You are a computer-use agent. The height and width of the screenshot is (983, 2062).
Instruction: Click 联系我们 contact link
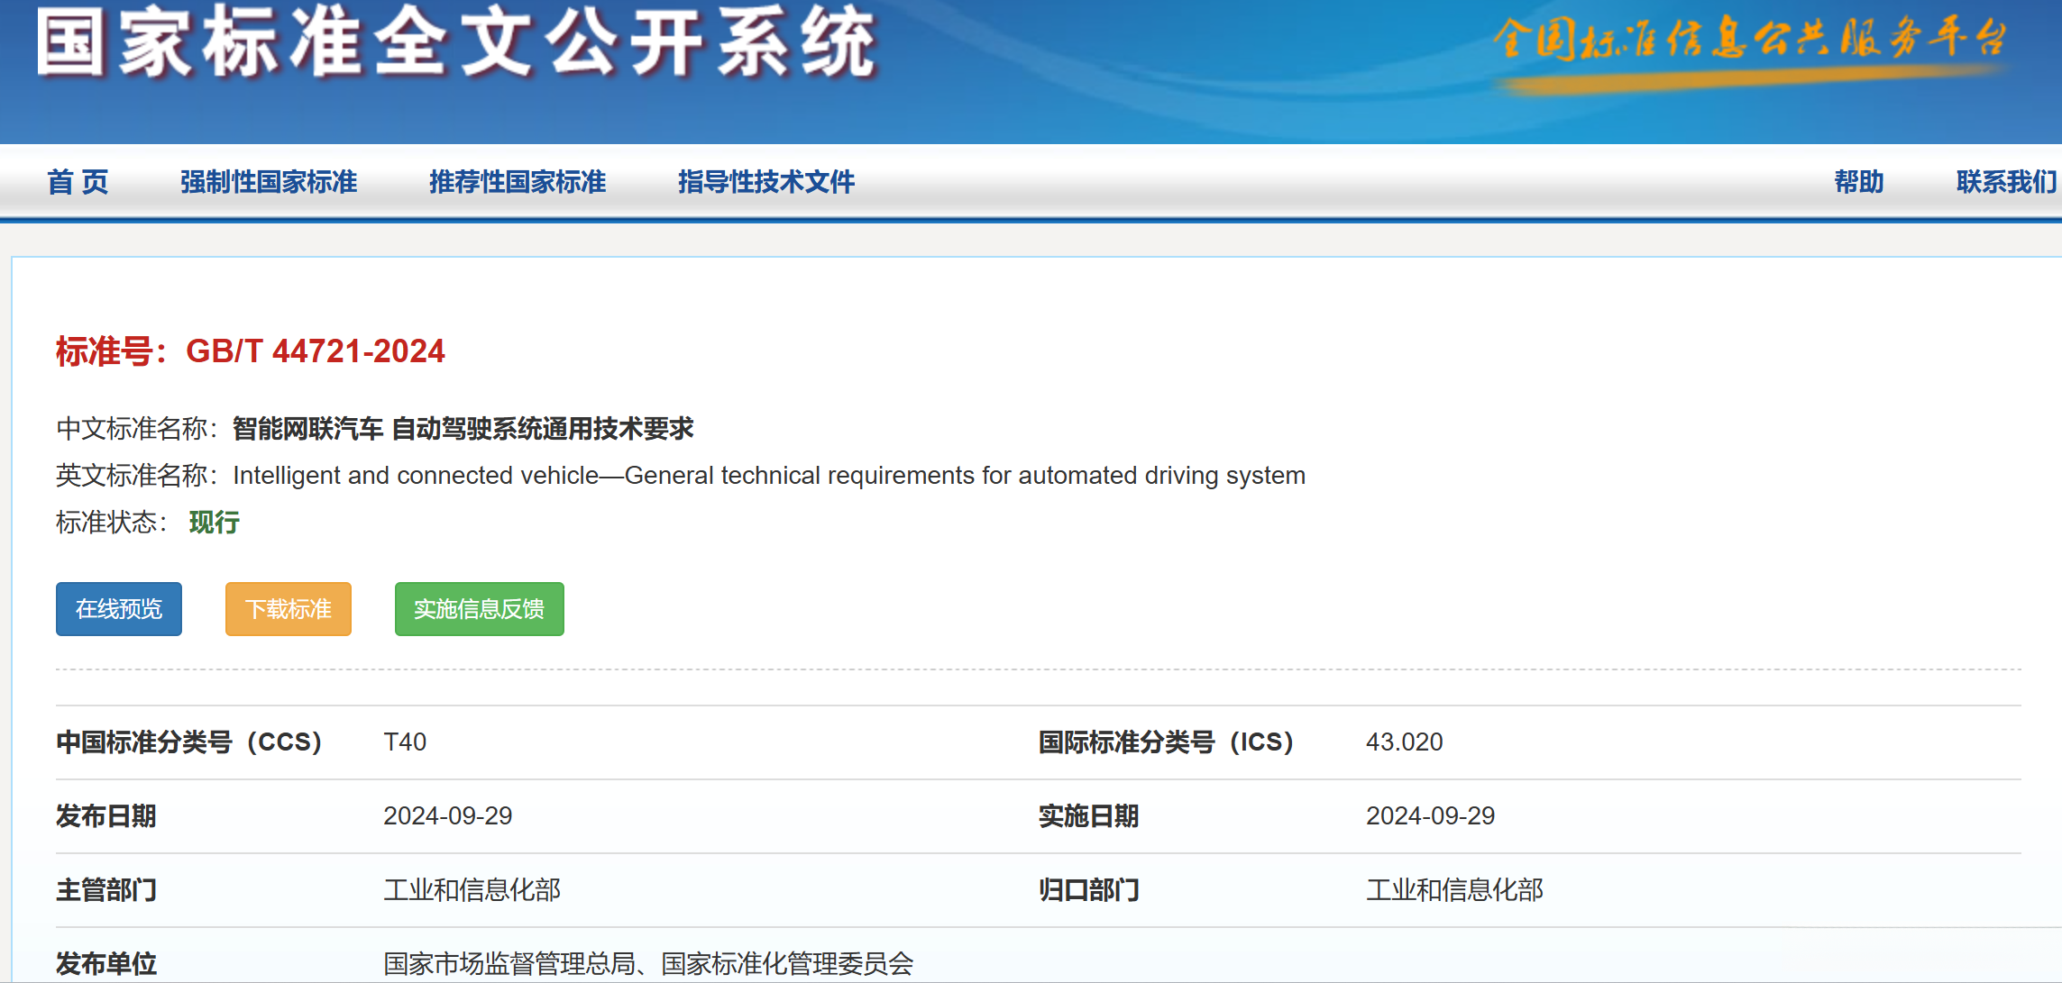[x=2006, y=182]
